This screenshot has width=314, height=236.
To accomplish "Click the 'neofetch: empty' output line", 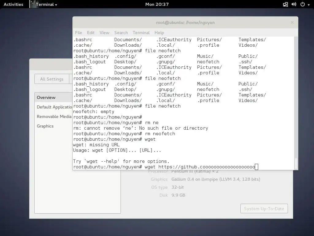I will (x=94, y=112).
